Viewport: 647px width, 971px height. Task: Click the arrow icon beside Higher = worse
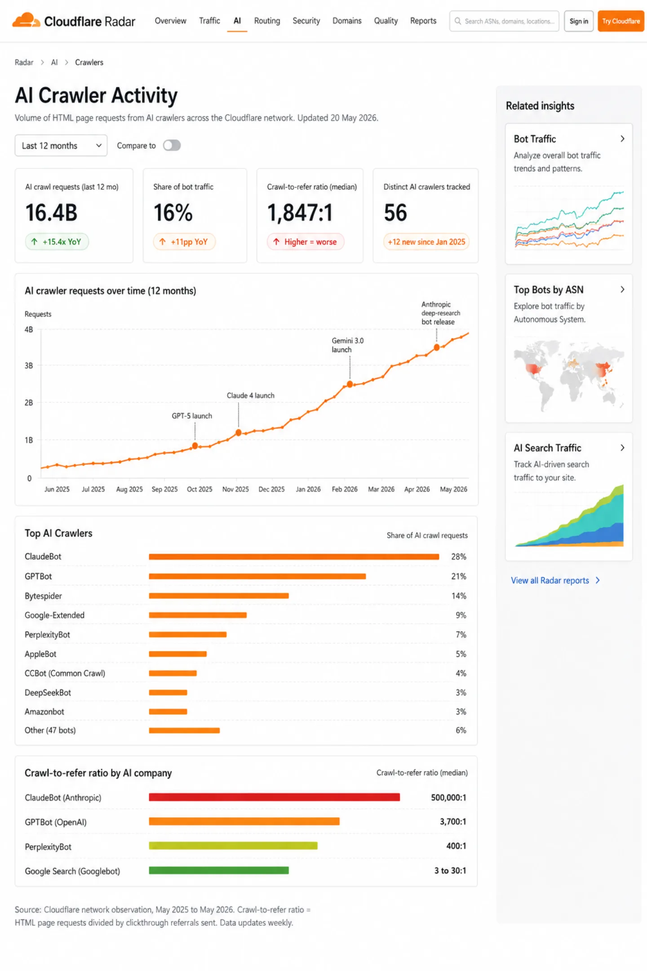click(x=276, y=241)
